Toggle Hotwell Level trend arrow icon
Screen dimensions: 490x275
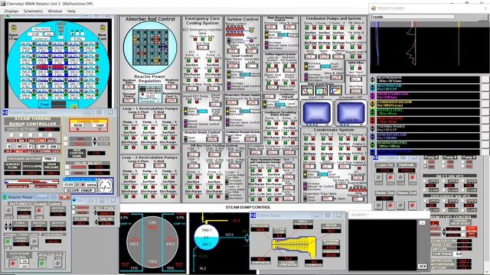tap(373, 112)
